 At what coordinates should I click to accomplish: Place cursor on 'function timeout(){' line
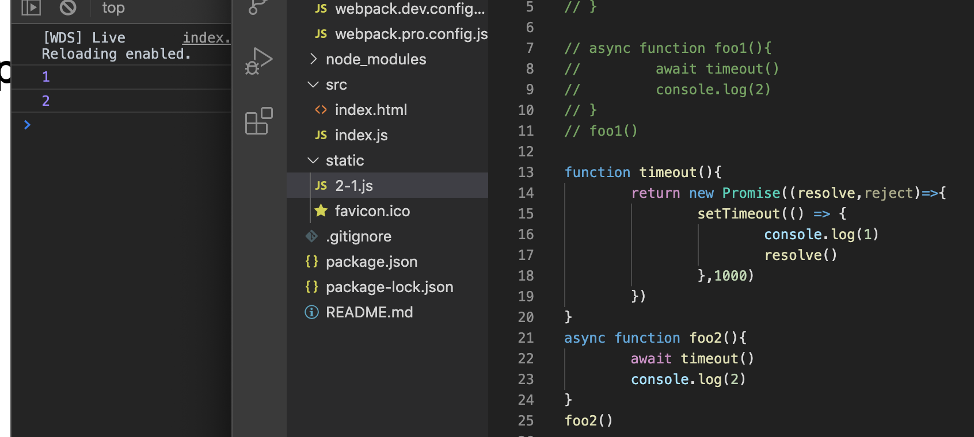click(x=643, y=172)
